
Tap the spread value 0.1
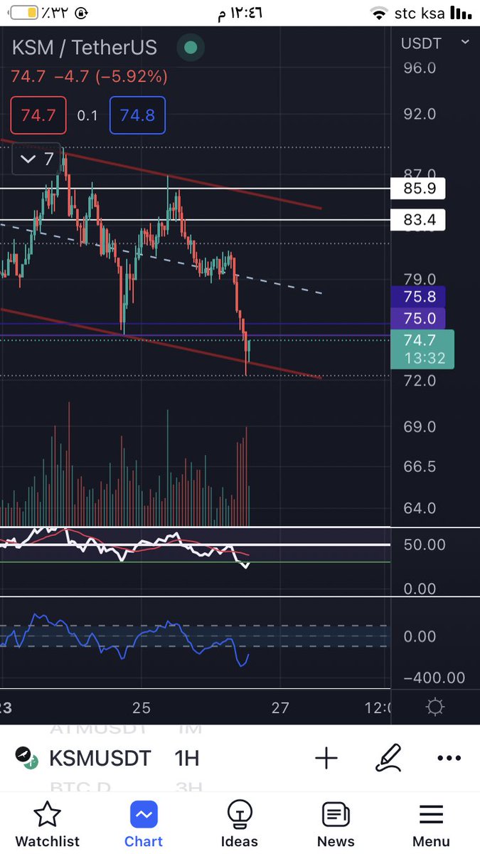(87, 115)
